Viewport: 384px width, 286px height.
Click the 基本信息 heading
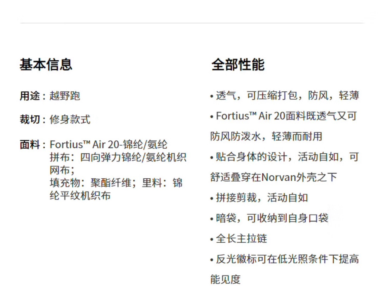tap(46, 65)
